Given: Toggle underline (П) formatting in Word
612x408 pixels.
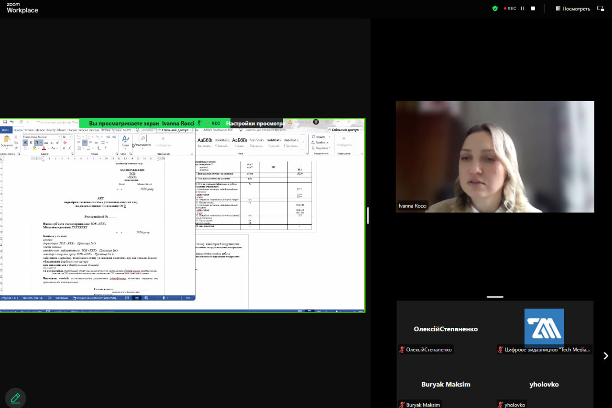Looking at the screenshot, I should pos(36,143).
